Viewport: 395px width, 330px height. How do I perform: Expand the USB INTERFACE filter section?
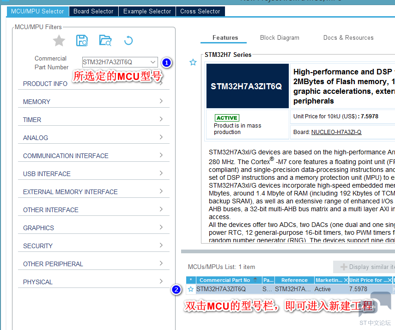point(94,174)
